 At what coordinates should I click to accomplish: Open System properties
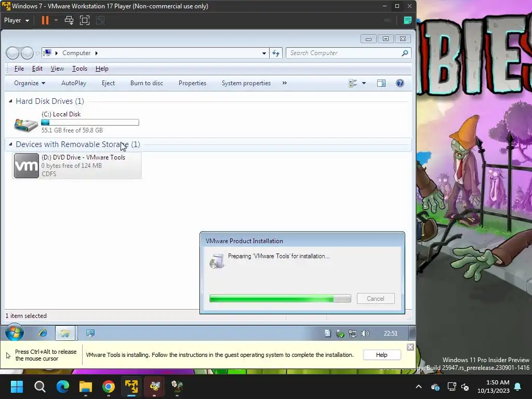(246, 83)
